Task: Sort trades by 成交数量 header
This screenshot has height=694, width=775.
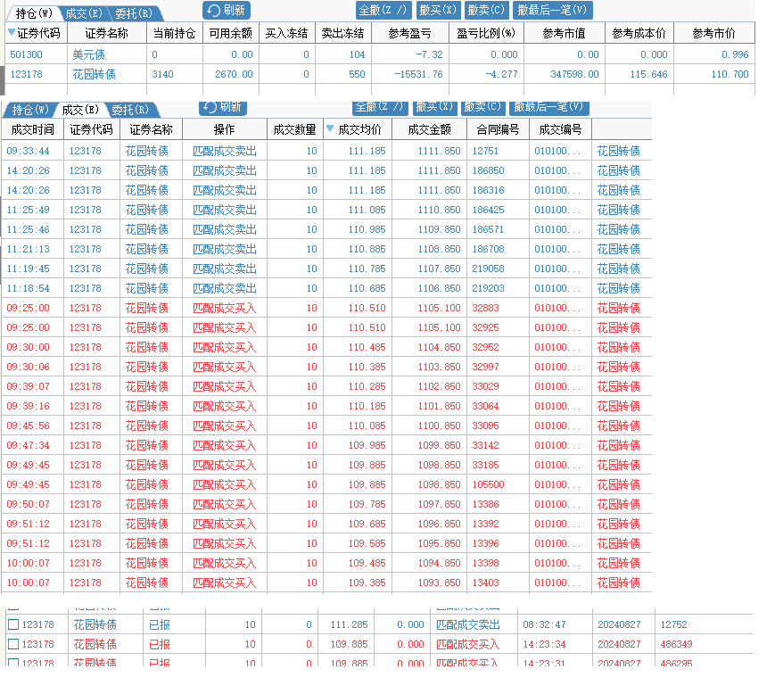Action: point(295,129)
